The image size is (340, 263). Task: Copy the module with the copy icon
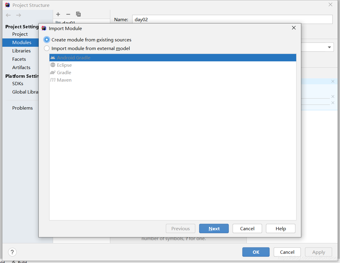pos(78,14)
